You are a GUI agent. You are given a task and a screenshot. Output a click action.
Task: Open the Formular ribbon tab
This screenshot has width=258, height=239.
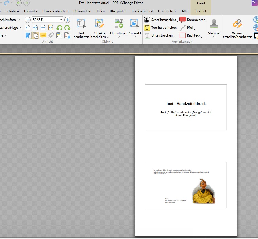31,11
